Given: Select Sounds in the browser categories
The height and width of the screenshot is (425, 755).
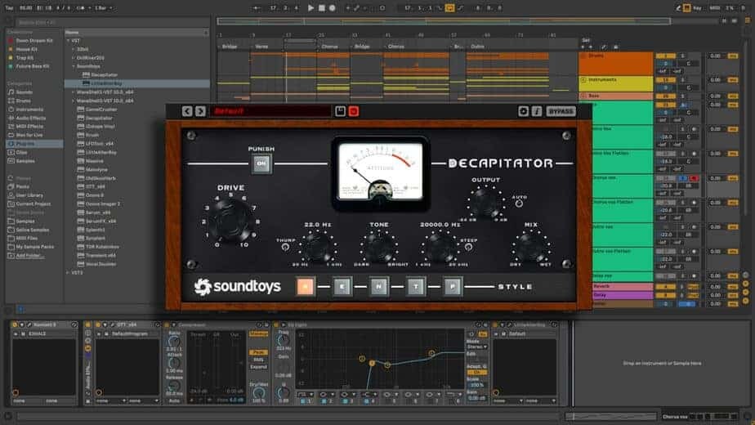Looking at the screenshot, I should (x=25, y=92).
